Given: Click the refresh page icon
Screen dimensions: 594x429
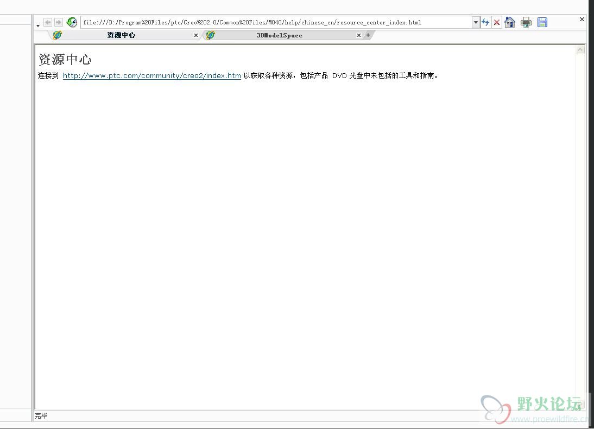Looking at the screenshot, I should click(x=485, y=22).
